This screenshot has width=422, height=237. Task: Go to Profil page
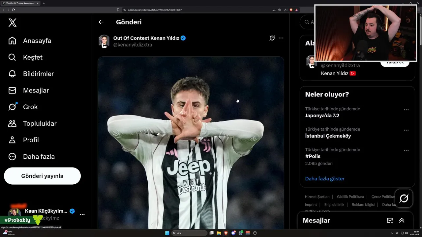pyautogui.click(x=23, y=140)
